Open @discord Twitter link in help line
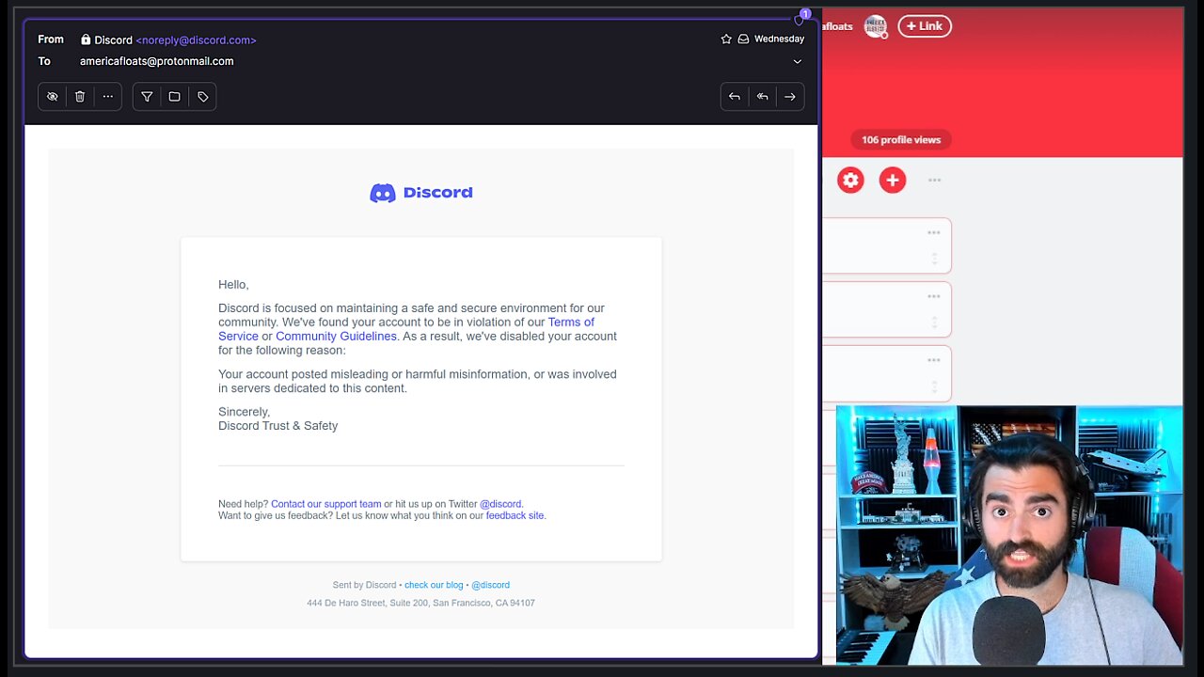 click(500, 504)
